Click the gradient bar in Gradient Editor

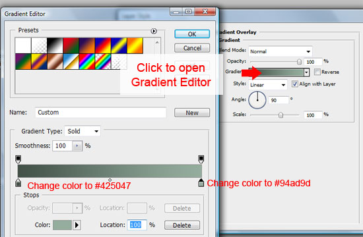coord(110,171)
